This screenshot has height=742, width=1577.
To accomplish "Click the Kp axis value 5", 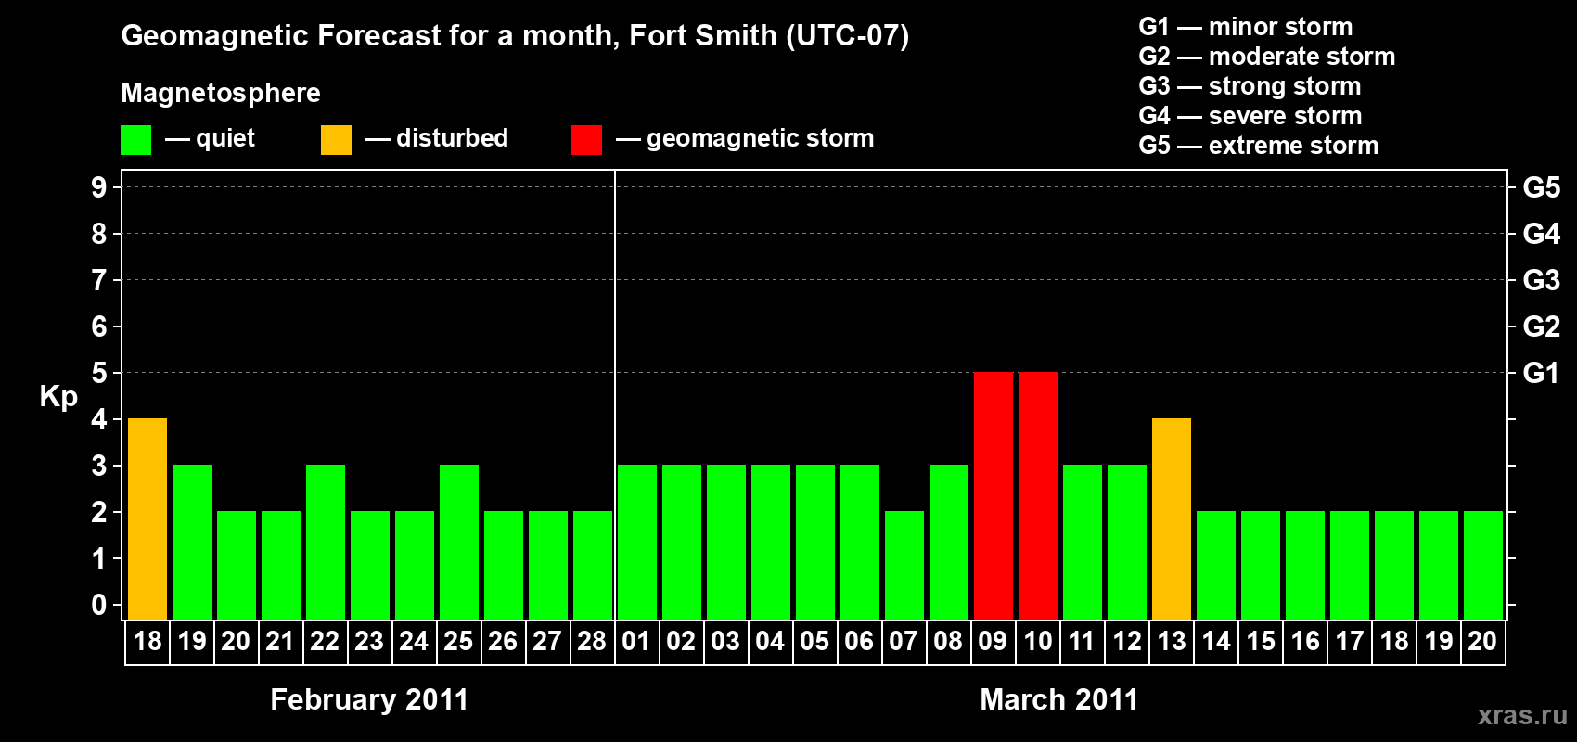I will tap(99, 373).
